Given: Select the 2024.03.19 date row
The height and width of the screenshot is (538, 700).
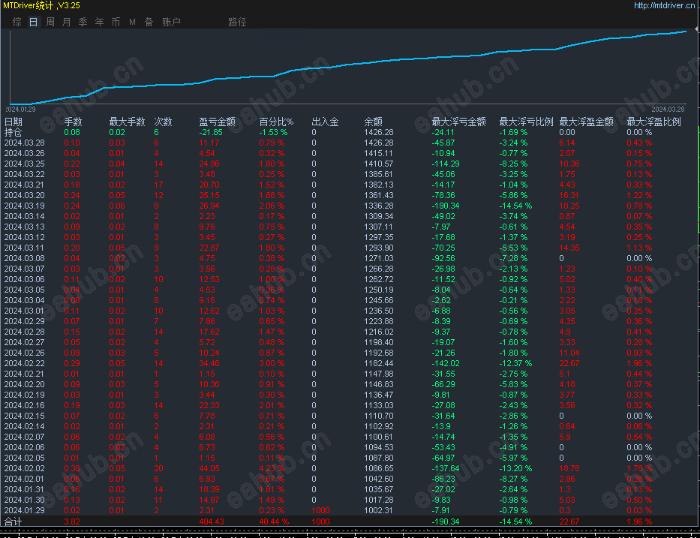Looking at the screenshot, I should pyautogui.click(x=350, y=206).
